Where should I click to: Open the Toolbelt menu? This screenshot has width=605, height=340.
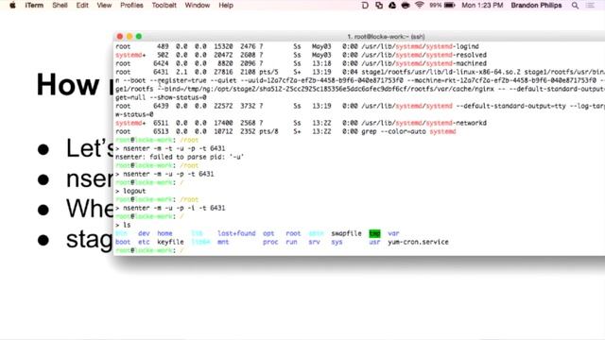(164, 6)
